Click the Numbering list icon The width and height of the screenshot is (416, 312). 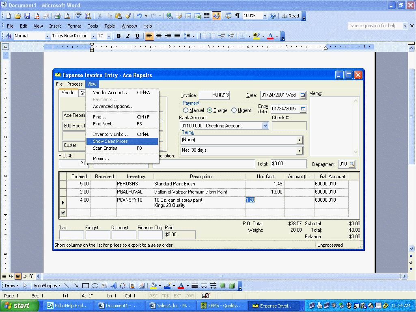point(203,36)
